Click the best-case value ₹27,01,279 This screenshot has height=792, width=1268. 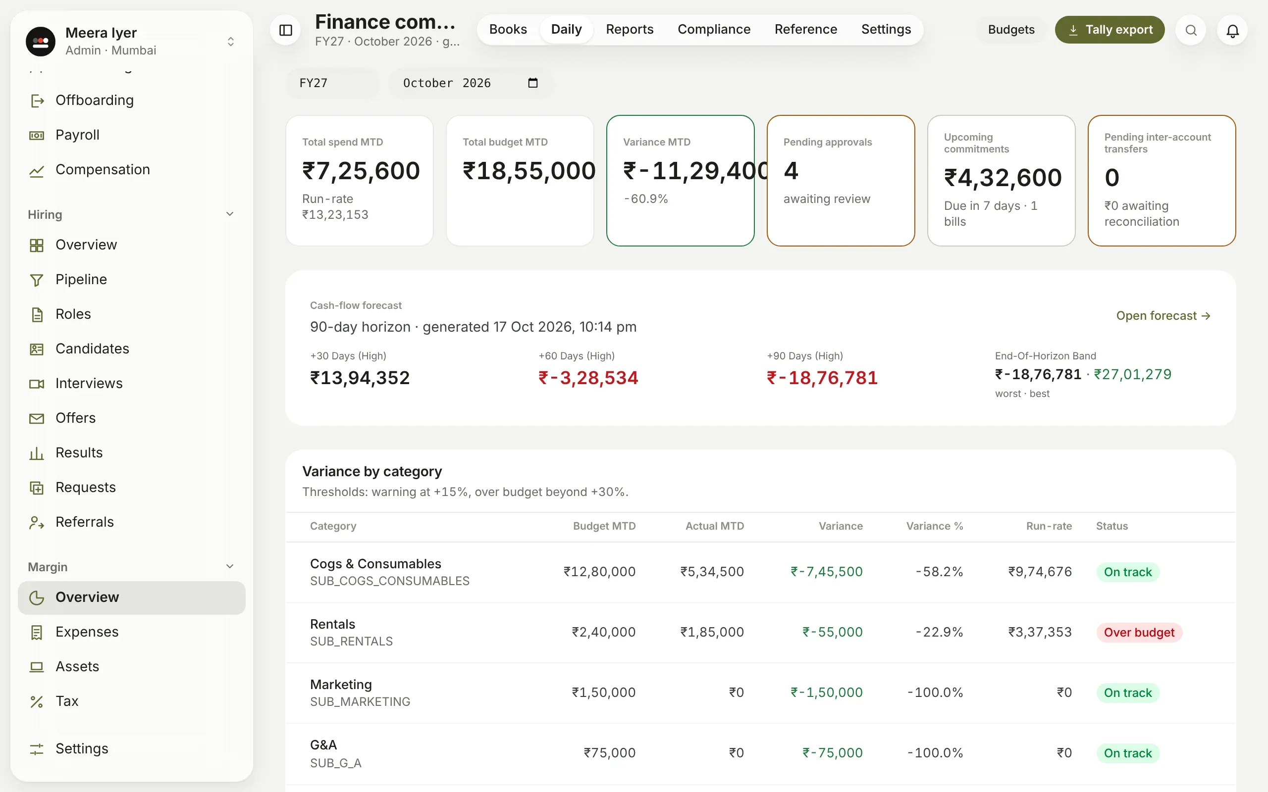pos(1132,374)
